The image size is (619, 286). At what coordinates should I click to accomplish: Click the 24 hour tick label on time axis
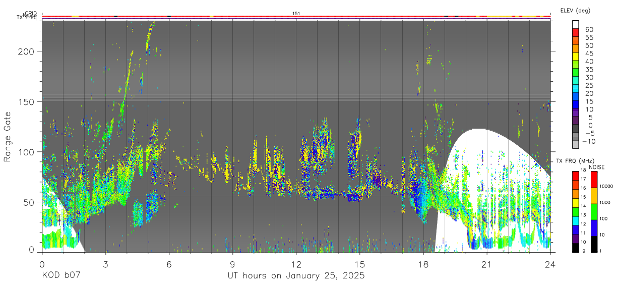click(550, 264)
